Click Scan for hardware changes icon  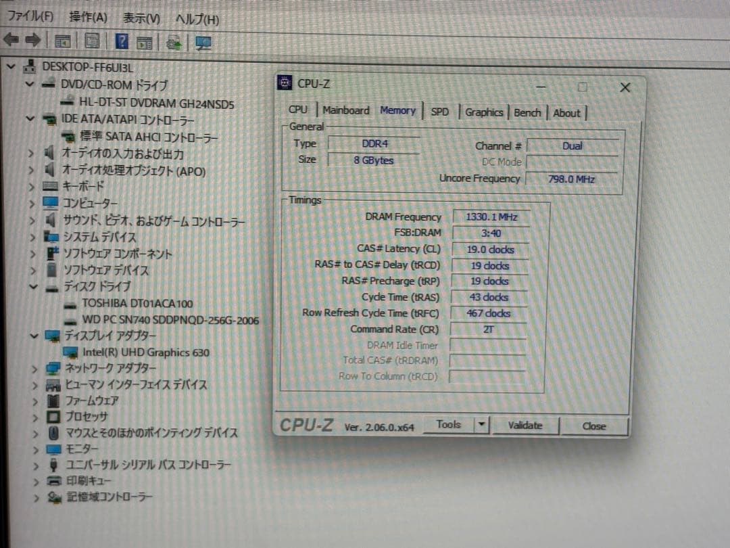coord(174,42)
